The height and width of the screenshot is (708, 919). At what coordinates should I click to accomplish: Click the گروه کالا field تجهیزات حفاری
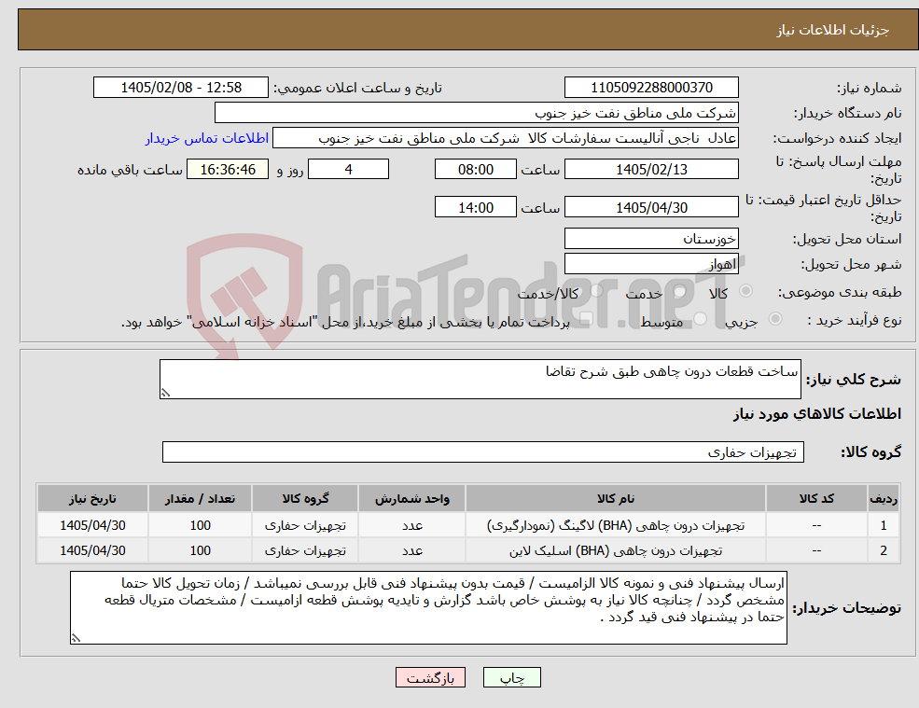coord(483,451)
